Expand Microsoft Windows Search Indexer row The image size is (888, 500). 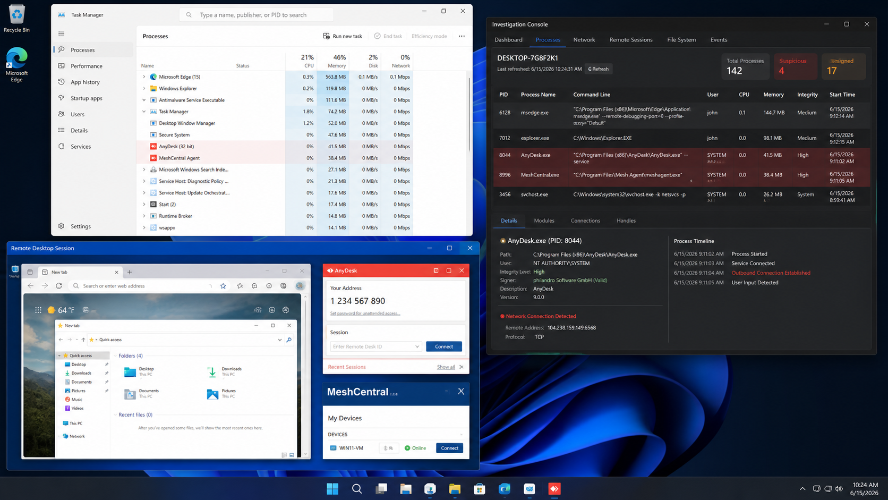[144, 170]
